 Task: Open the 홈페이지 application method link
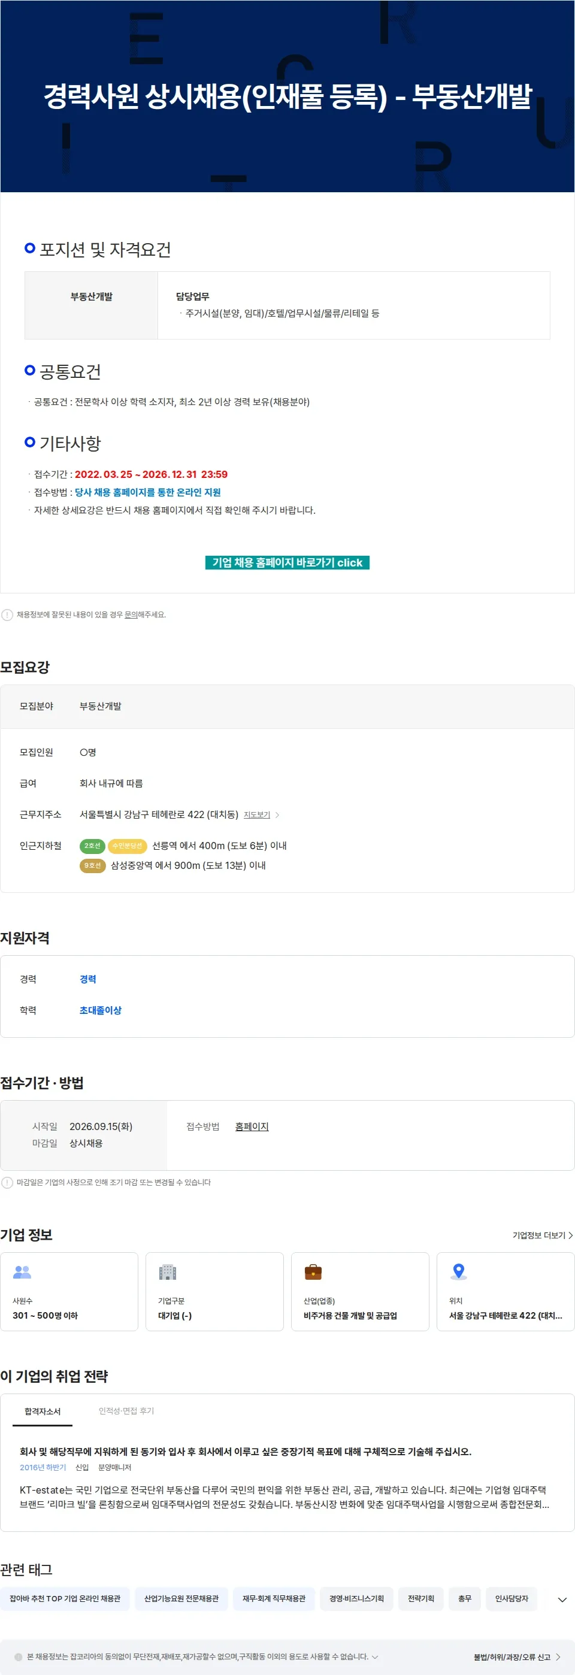coord(252,1126)
